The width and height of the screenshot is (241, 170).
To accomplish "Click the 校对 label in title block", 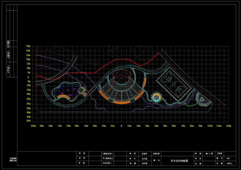I will 132,154.
